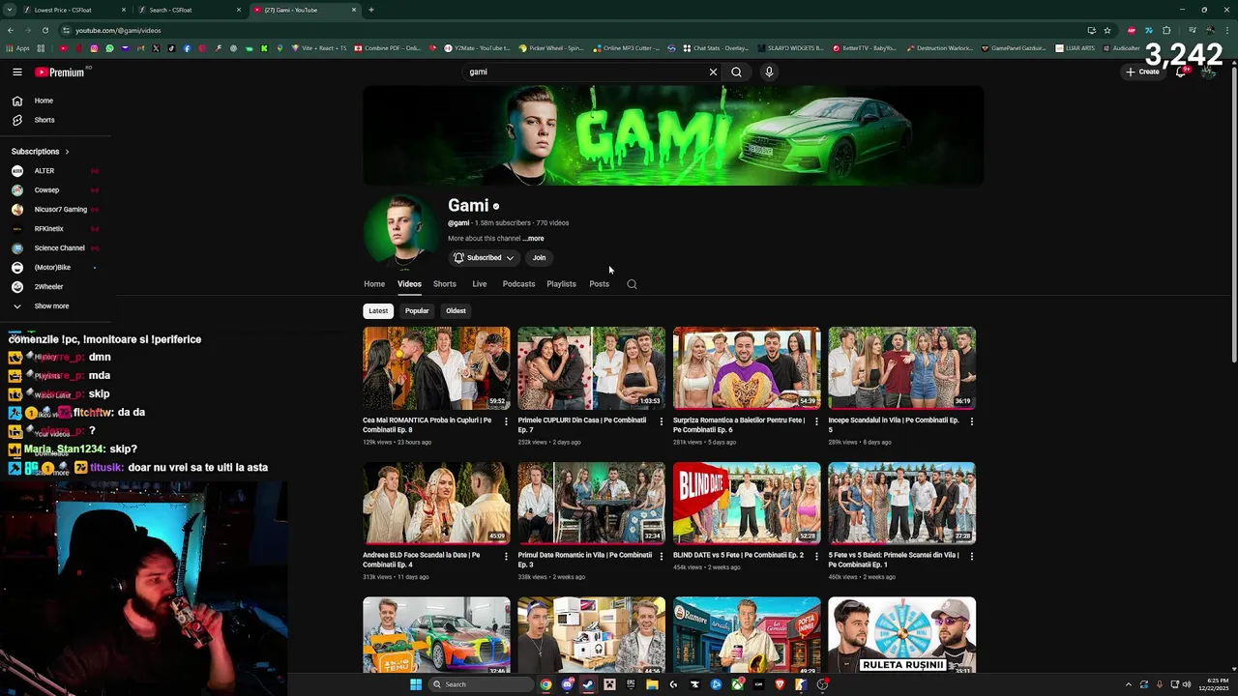The image size is (1238, 696).
Task: Open options menu for Andreea BLD Face Scandal video
Action: coord(506,556)
